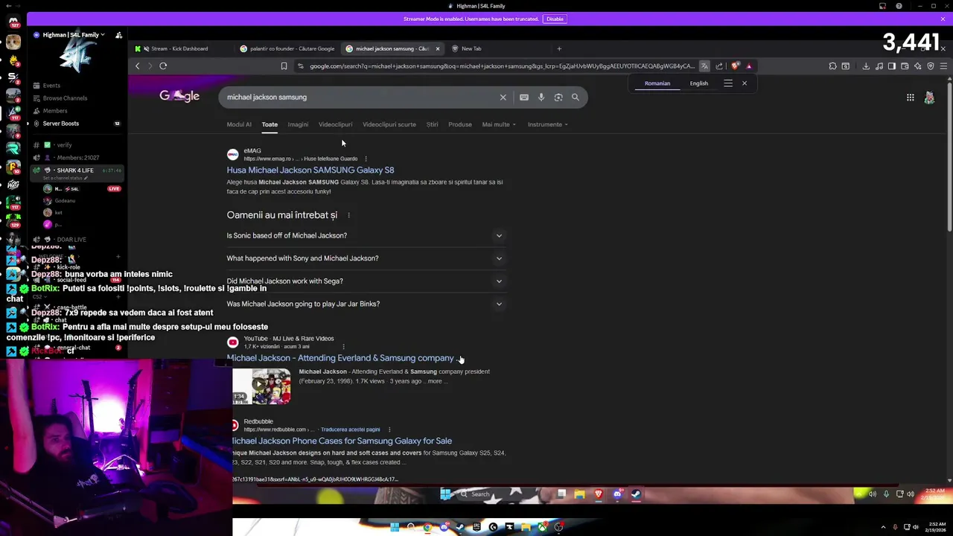Switch to Modul AI tab
Image resolution: width=953 pixels, height=536 pixels.
pyautogui.click(x=239, y=124)
